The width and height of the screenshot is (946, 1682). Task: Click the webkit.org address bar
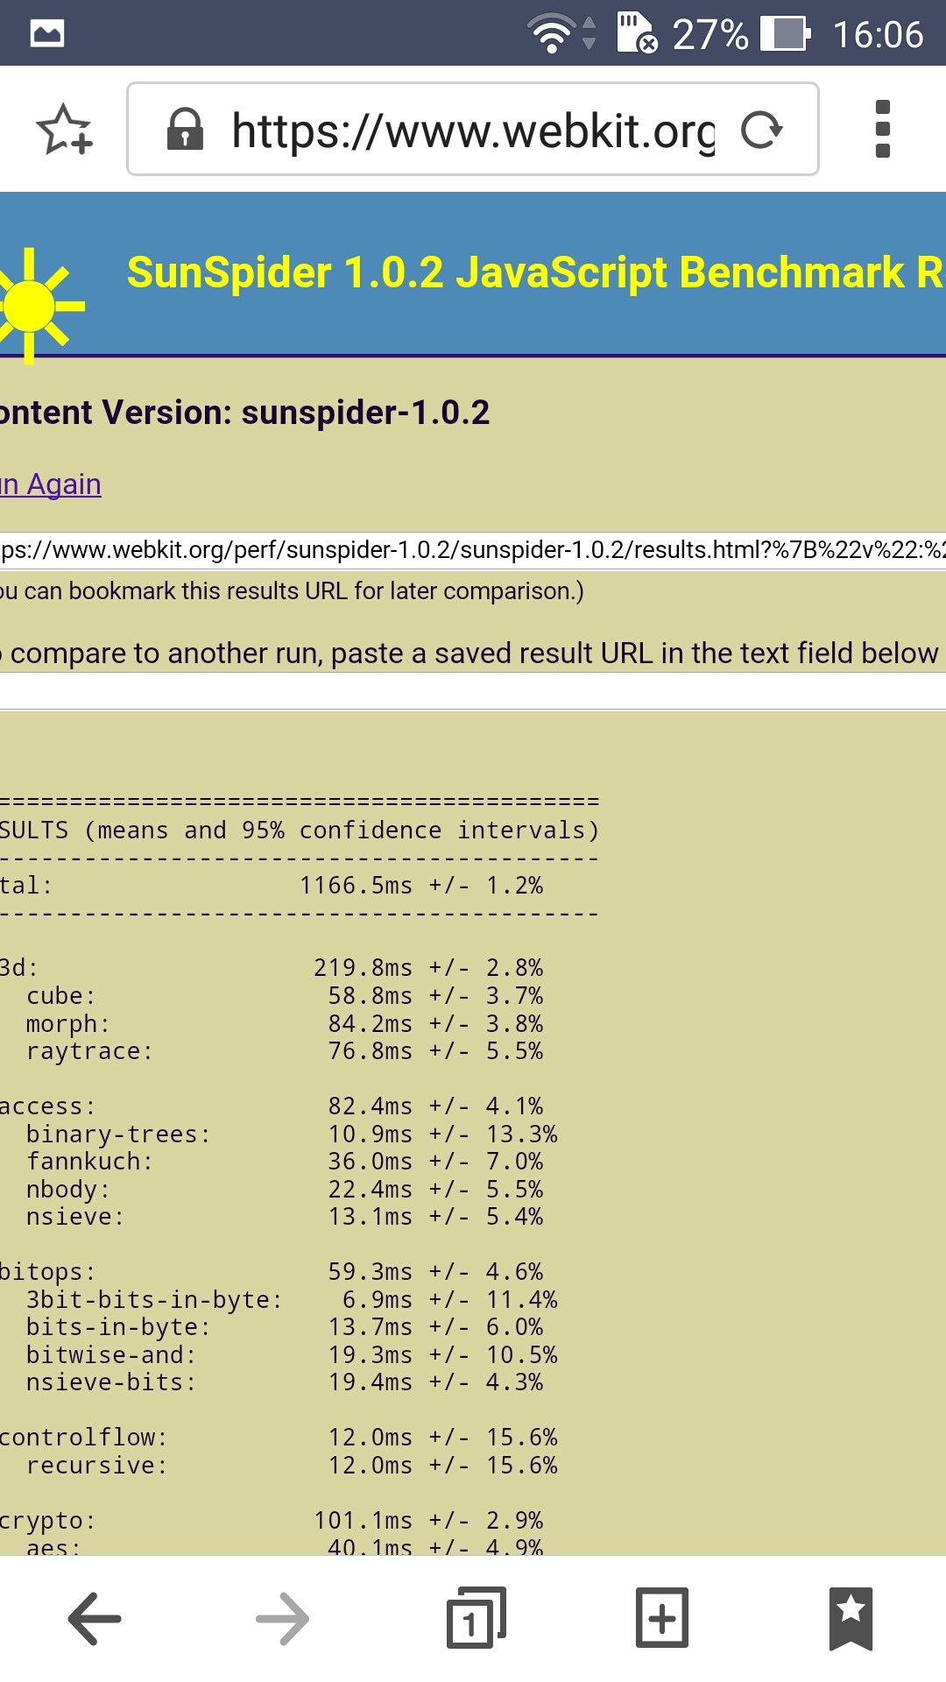click(x=473, y=130)
